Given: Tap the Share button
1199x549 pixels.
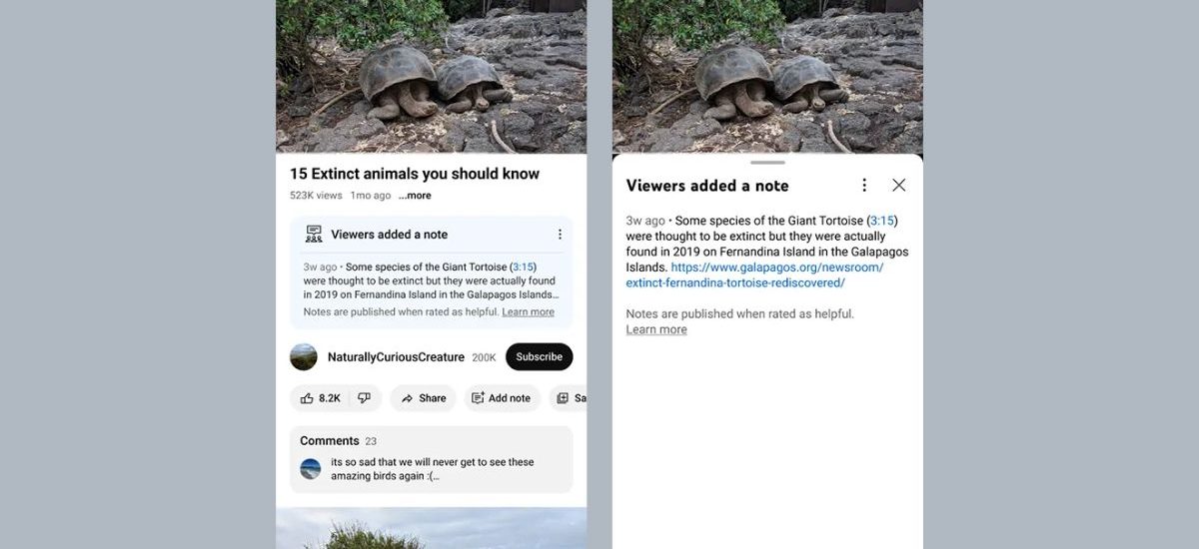Looking at the screenshot, I should (423, 398).
